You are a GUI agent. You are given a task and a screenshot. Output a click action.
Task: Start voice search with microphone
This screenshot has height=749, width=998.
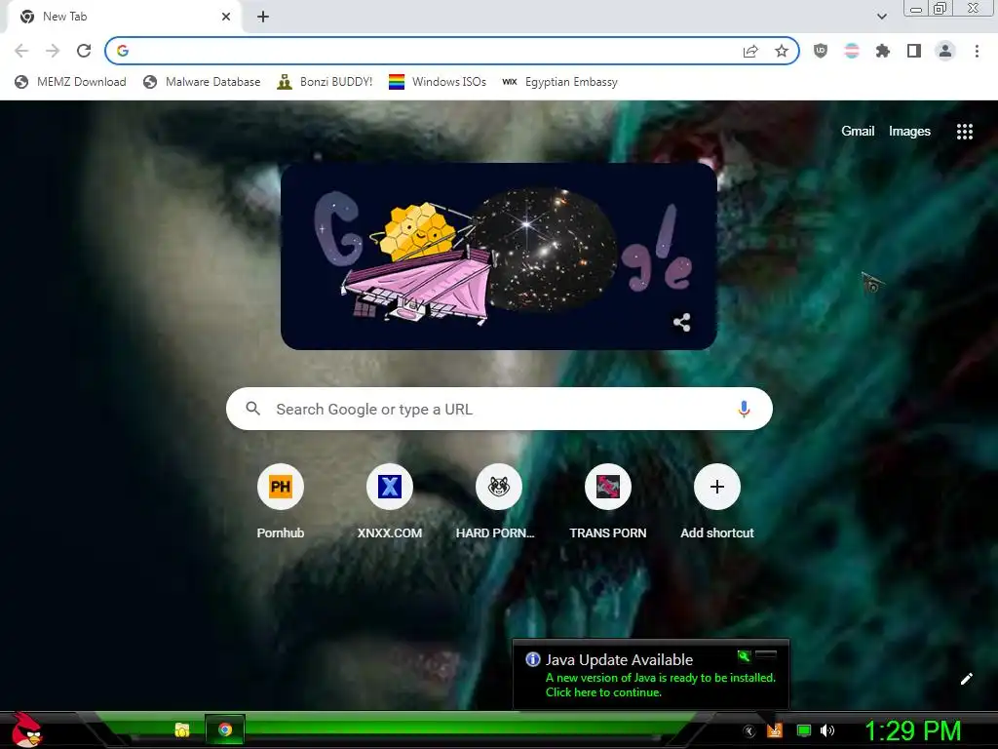point(744,409)
